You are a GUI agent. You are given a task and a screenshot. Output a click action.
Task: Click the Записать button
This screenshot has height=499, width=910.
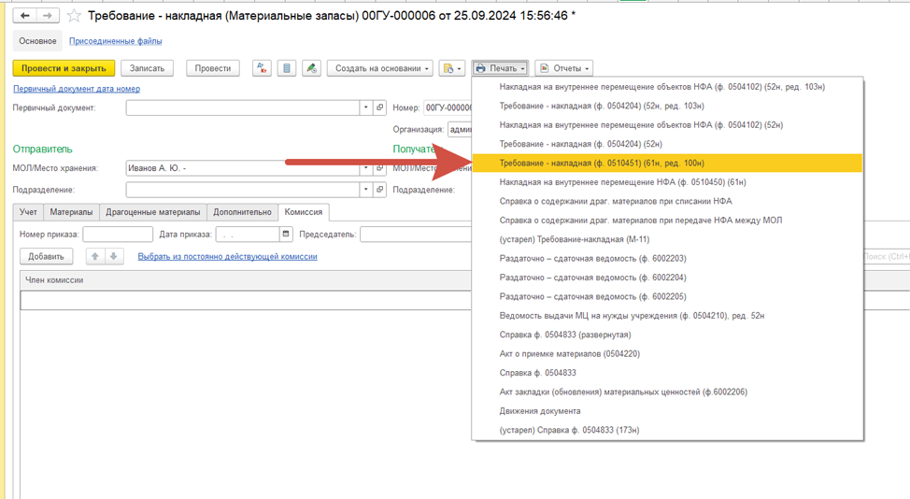(147, 68)
